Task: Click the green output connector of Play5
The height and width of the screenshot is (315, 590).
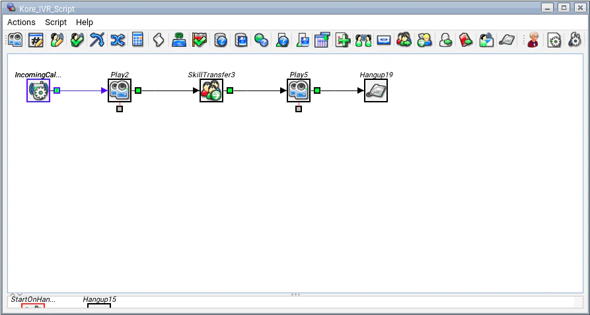Action: 317,90
